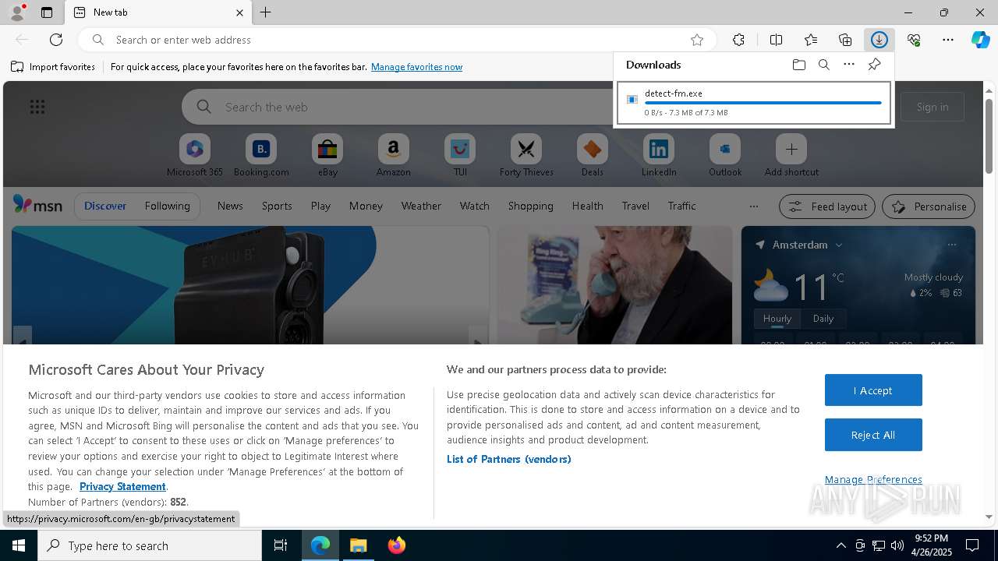Open the LinkedIn shortcut

[x=659, y=156]
